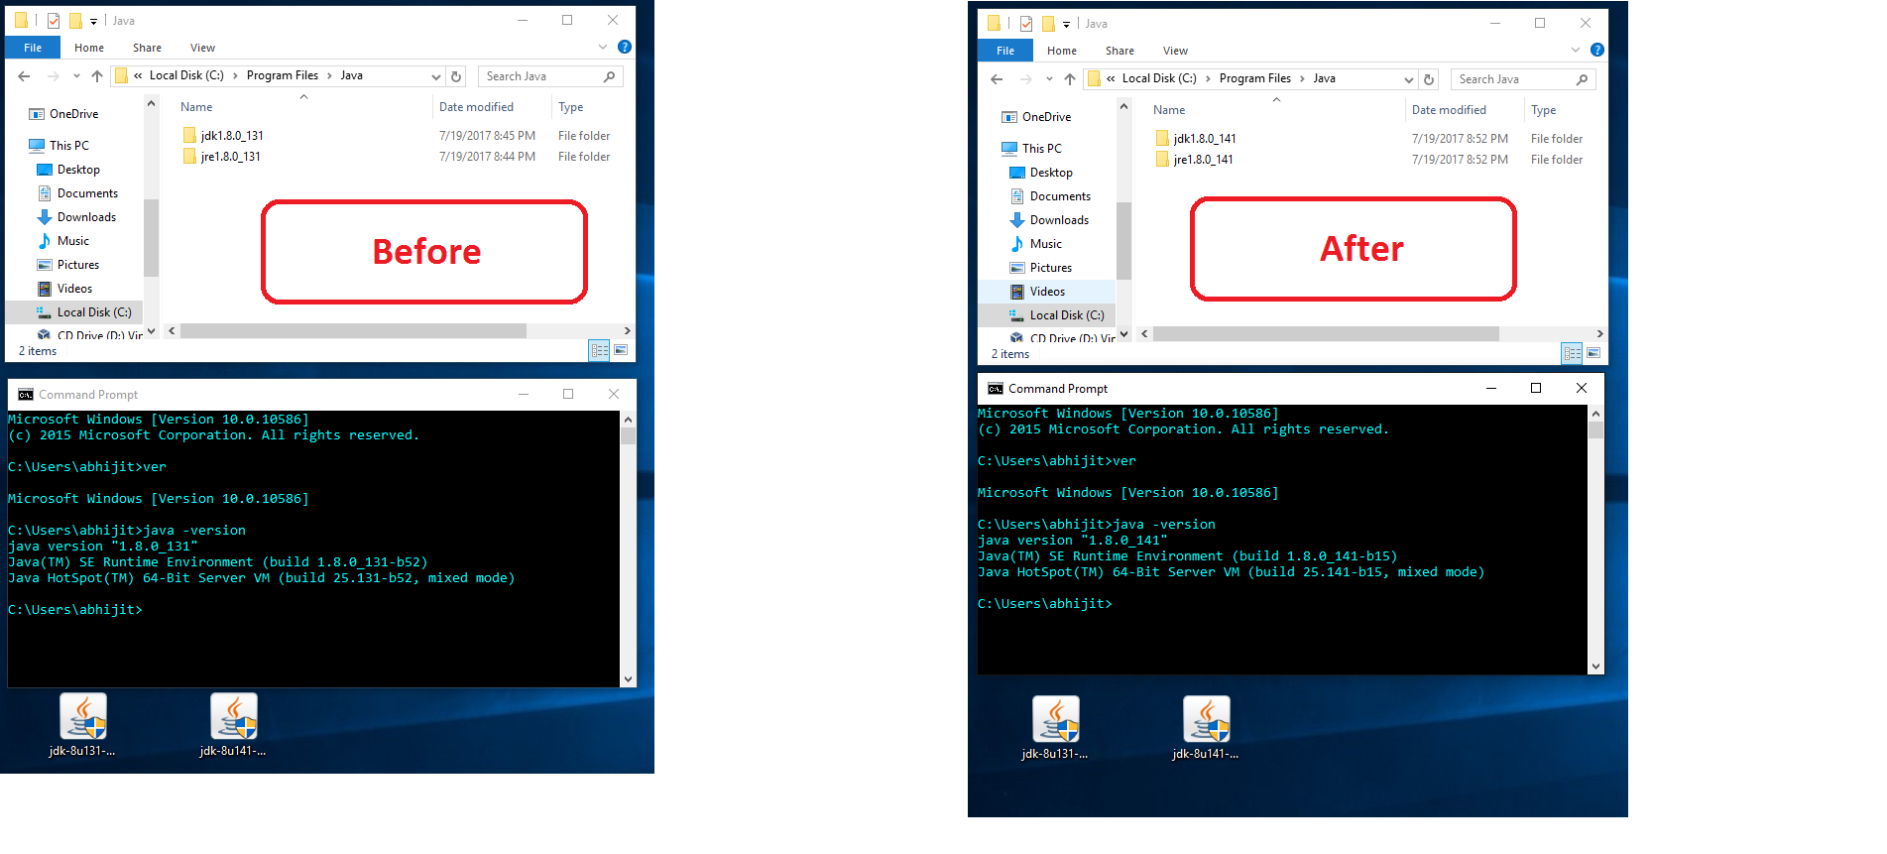The width and height of the screenshot is (1887, 854).
Task: Open Help in the After Explorer window
Action: coord(1597,50)
